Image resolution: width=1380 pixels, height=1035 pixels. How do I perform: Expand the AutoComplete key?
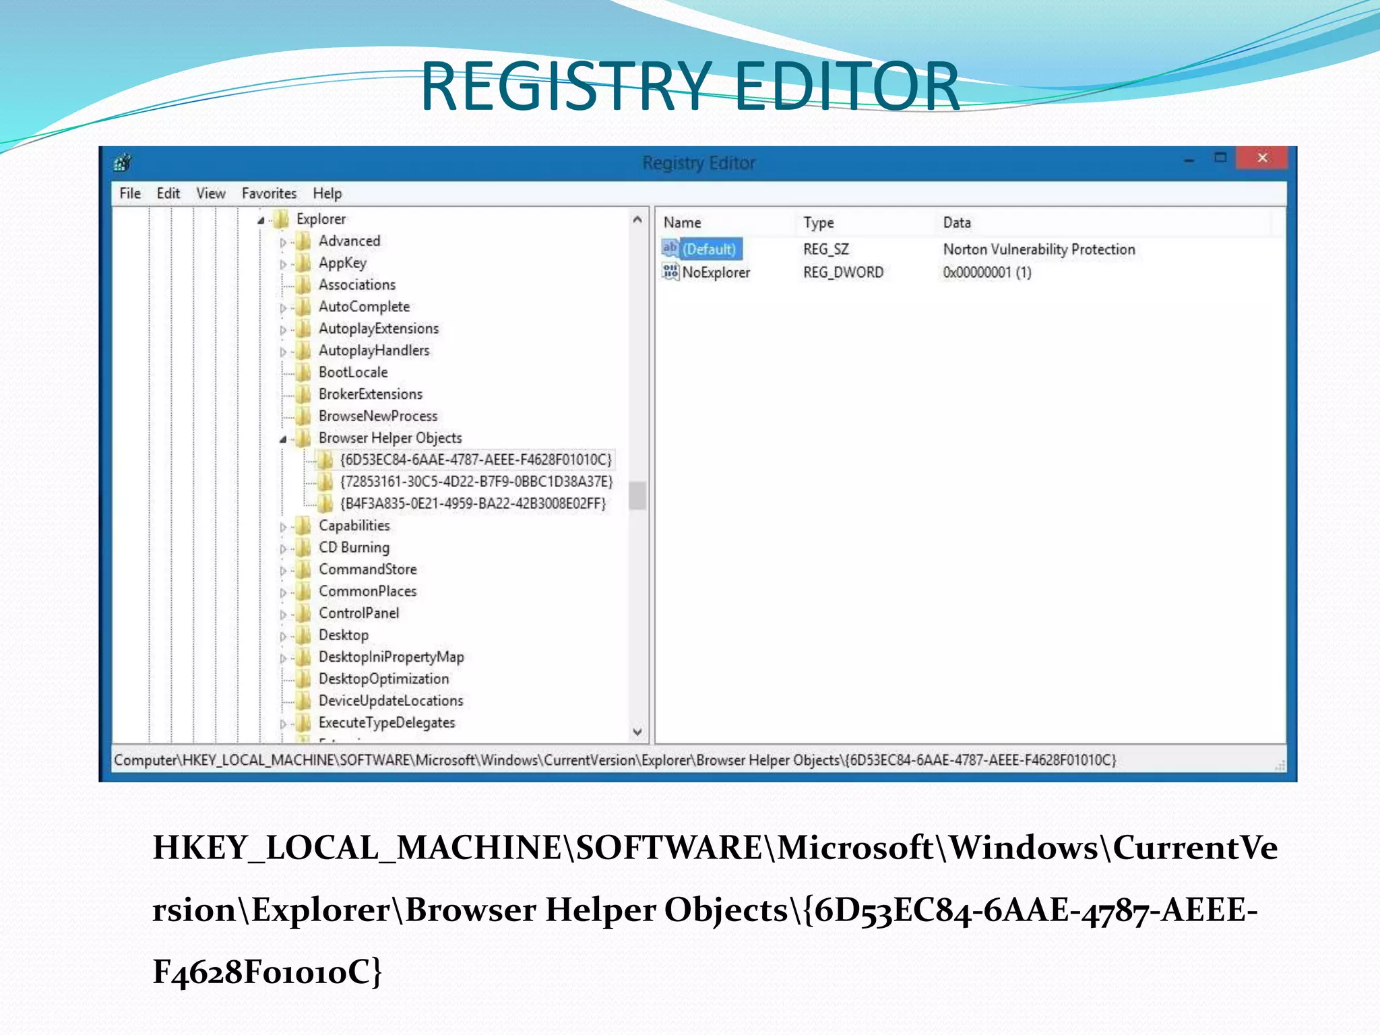point(283,308)
